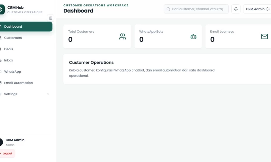The width and height of the screenshot is (271, 162).
Task: Collapse the sidebar with the panel toggle icon
Action: point(50,18)
